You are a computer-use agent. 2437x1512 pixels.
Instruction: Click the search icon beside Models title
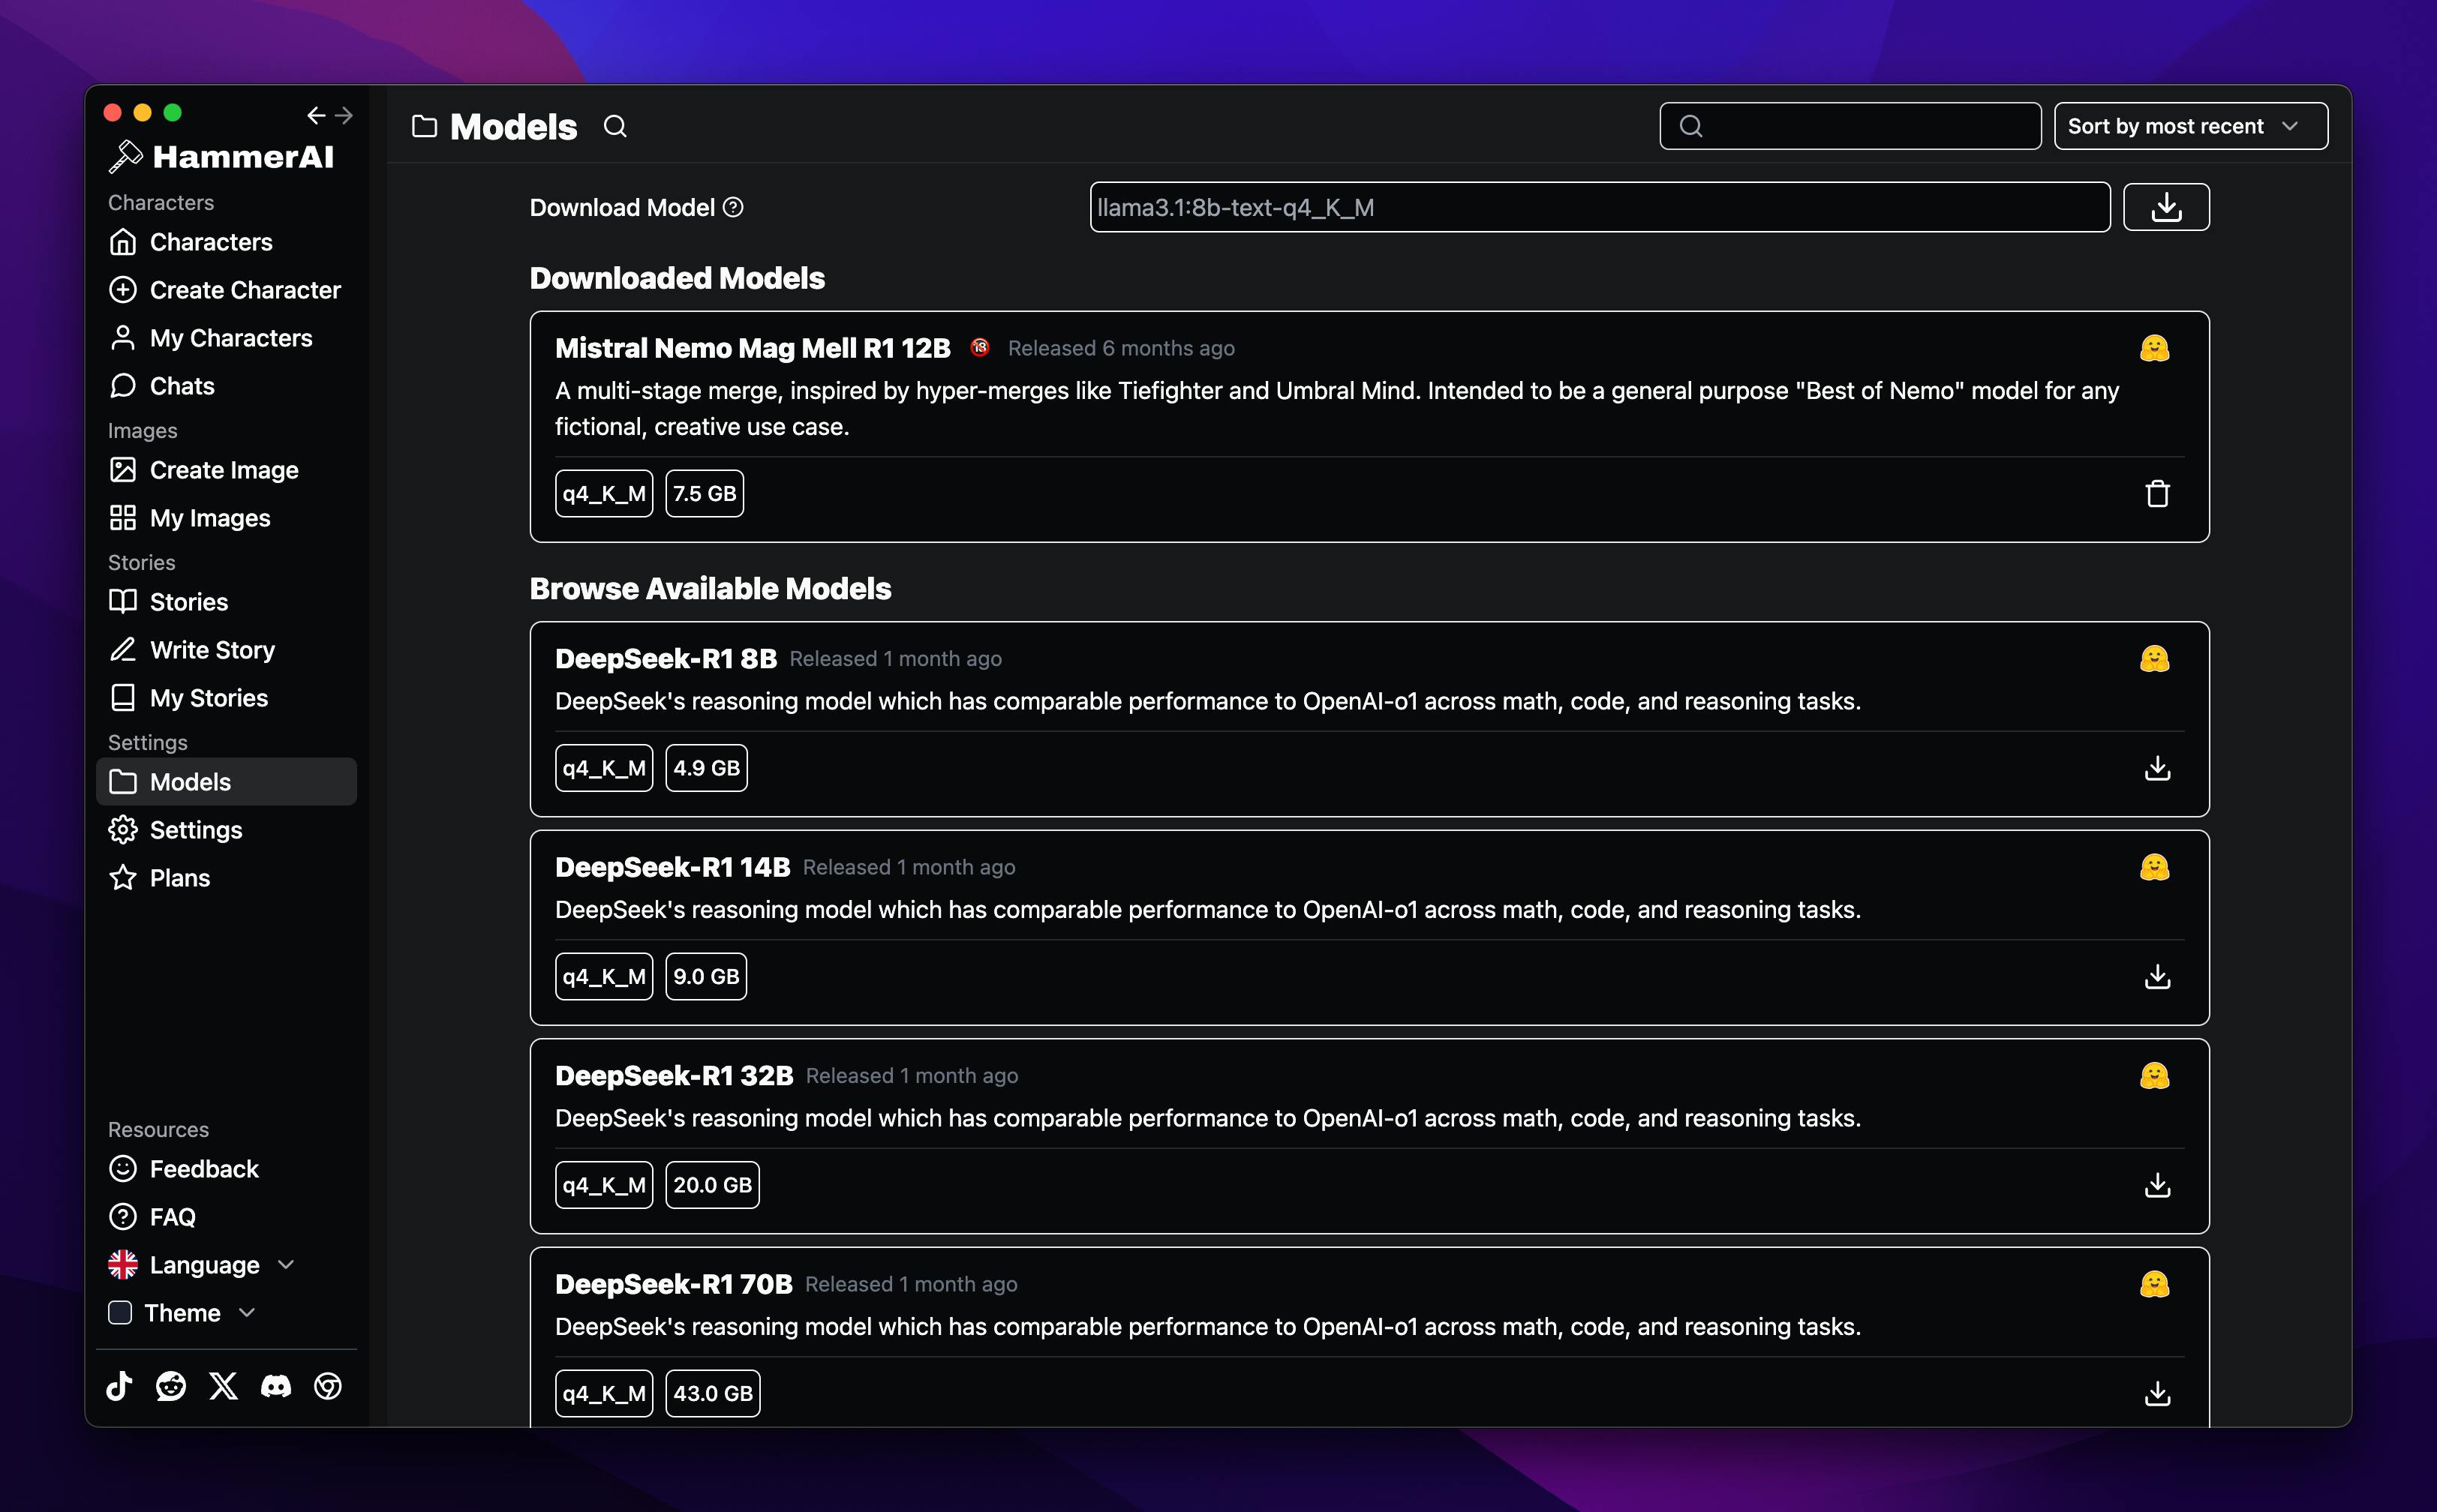click(615, 127)
